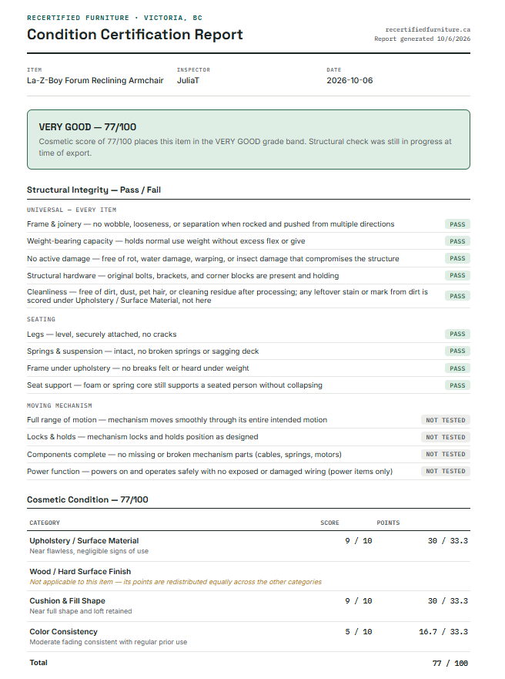This screenshot has height=679, width=505.
Task: Click the PASS badge for Seat support
Action: 457,385
